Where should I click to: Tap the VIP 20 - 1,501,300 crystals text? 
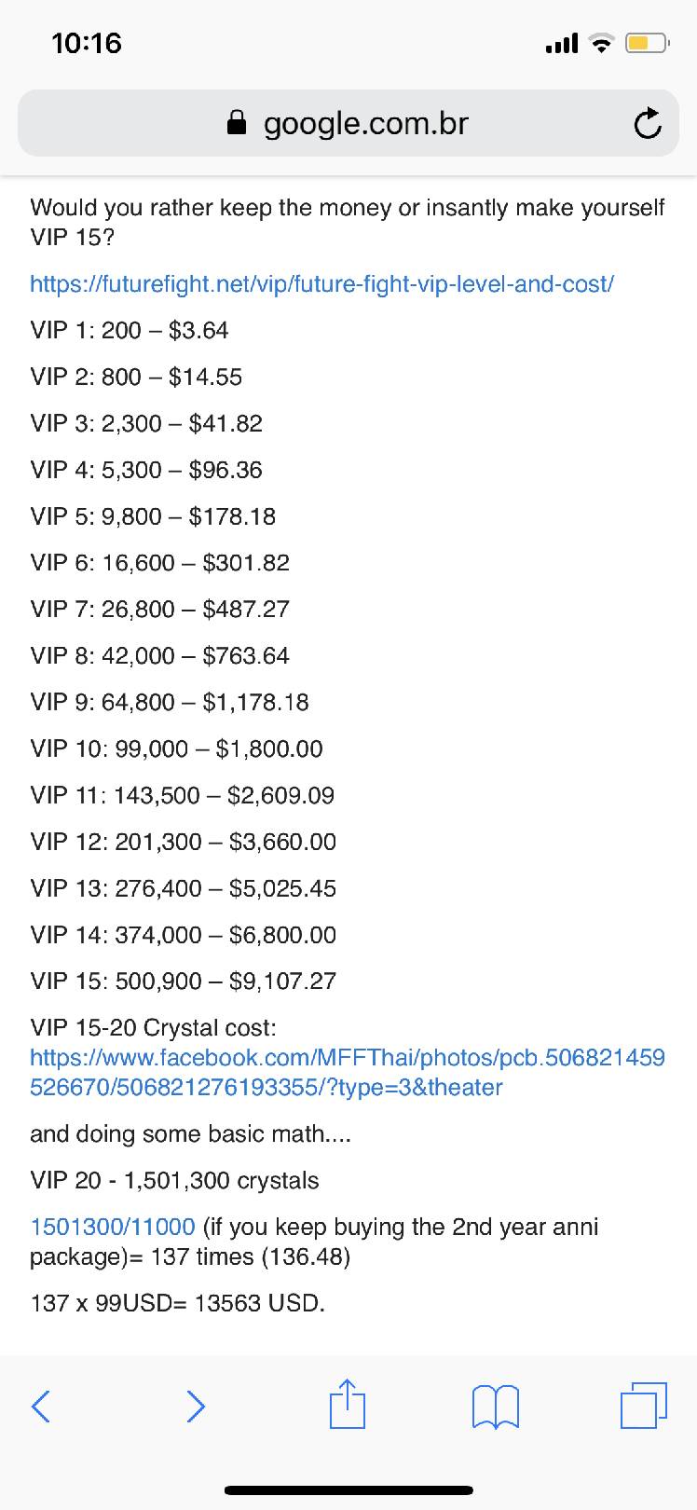174,1180
